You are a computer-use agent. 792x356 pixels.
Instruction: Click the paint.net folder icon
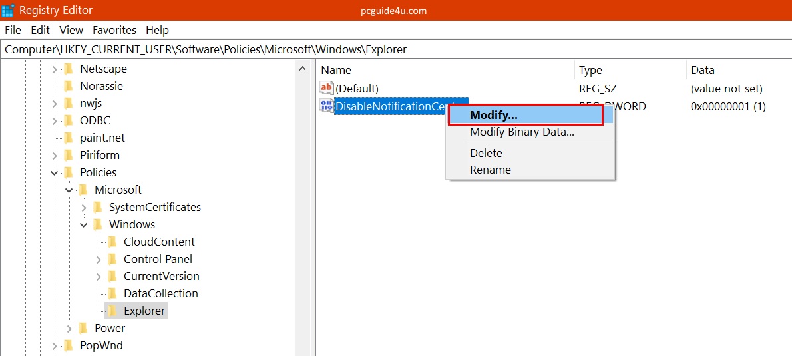68,138
